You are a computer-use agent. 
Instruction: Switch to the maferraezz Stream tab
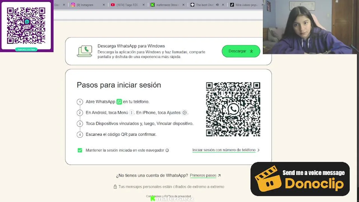click(167, 5)
